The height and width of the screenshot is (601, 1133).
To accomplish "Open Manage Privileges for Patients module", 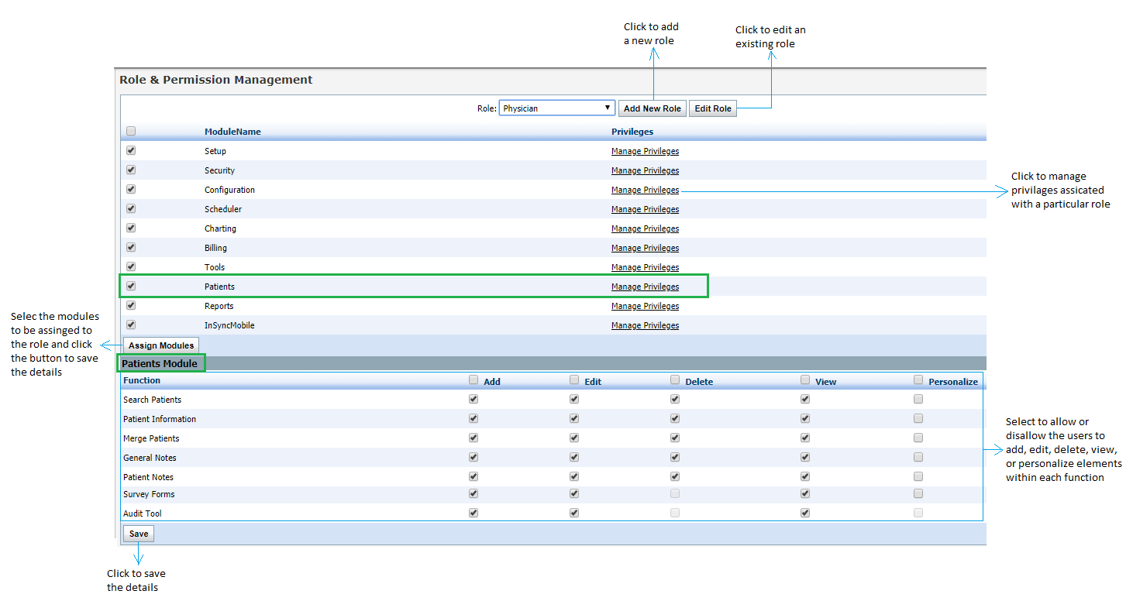I will click(x=645, y=287).
